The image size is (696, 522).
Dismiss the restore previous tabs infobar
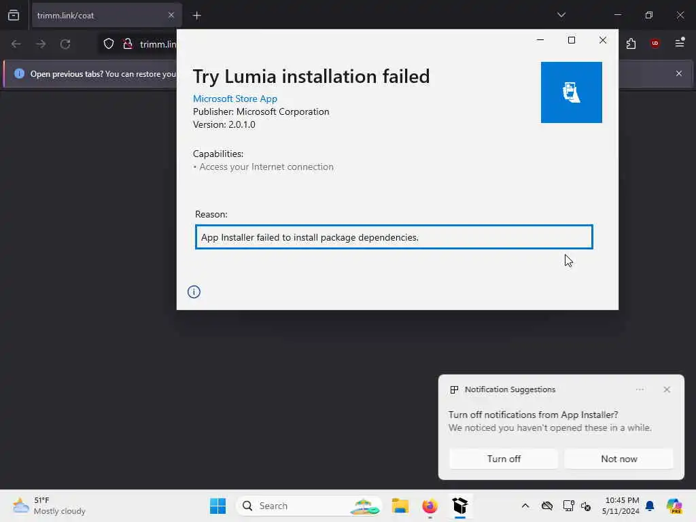[x=679, y=73]
